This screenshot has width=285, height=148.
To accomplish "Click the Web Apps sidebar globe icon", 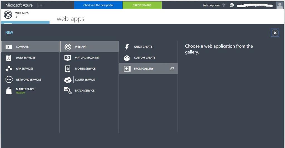I will [8, 15].
